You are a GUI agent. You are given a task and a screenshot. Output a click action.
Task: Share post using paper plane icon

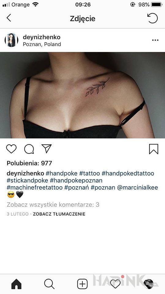[x=47, y=149]
